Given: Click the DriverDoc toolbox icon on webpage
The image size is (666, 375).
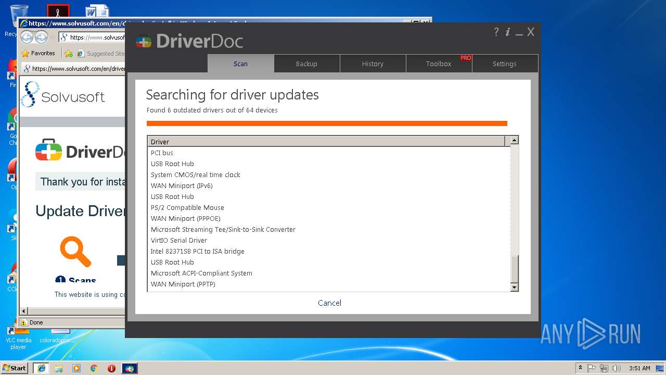Looking at the screenshot, I should coord(48,151).
